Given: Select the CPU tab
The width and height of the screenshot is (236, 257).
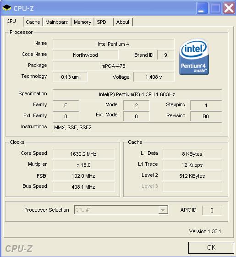Looking at the screenshot, I should pos(14,22).
